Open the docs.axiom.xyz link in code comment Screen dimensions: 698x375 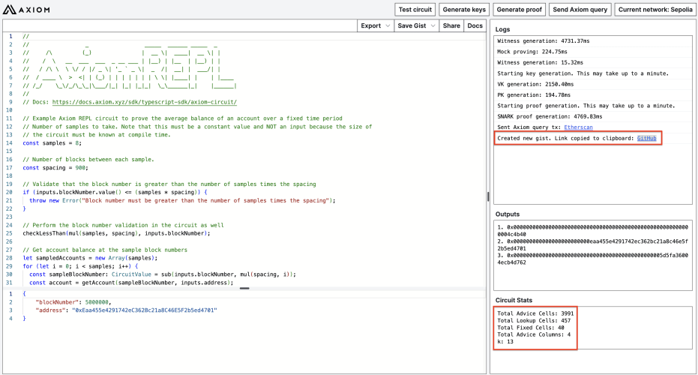(x=145, y=102)
